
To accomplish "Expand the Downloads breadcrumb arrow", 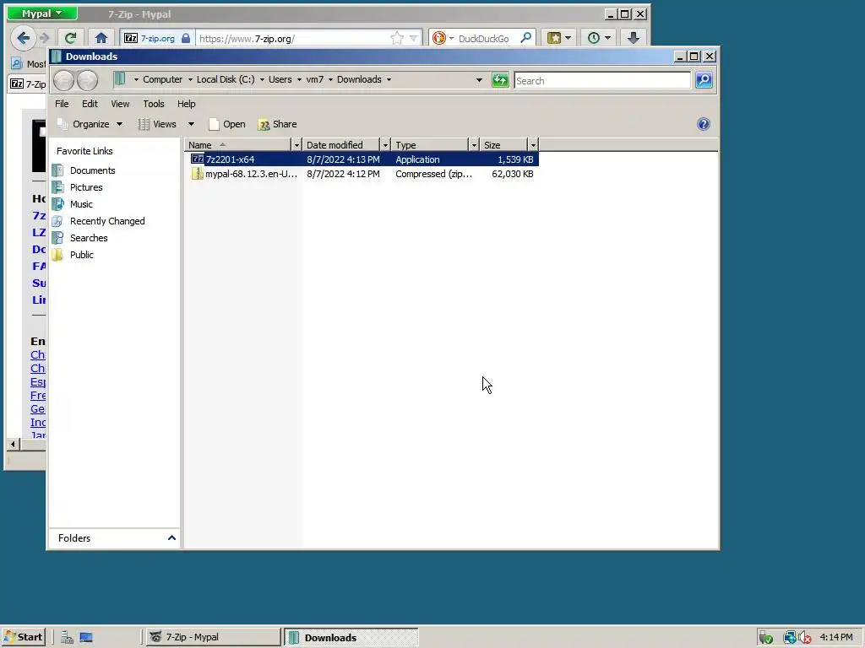I will point(389,80).
